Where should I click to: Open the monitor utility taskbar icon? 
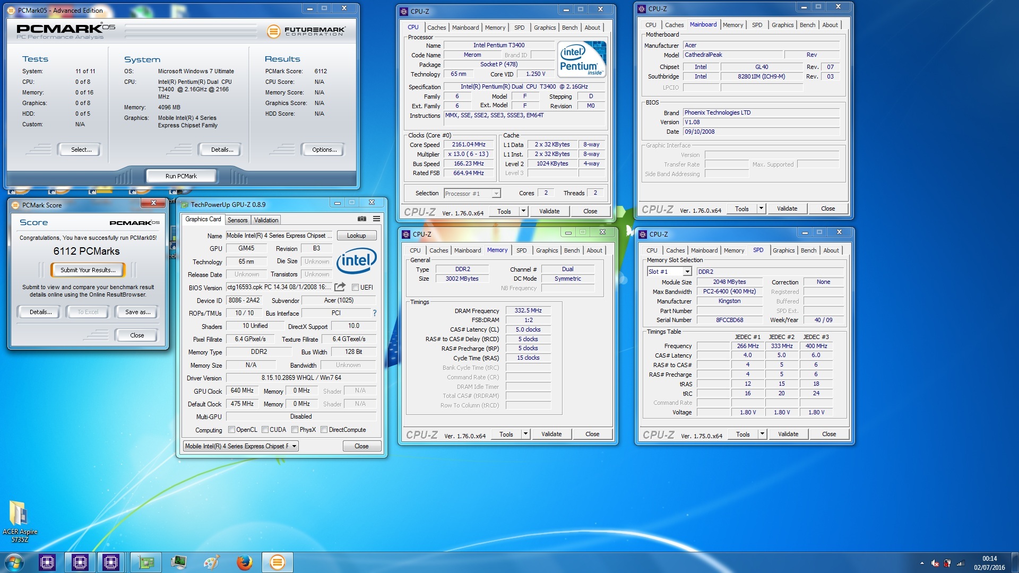(179, 562)
